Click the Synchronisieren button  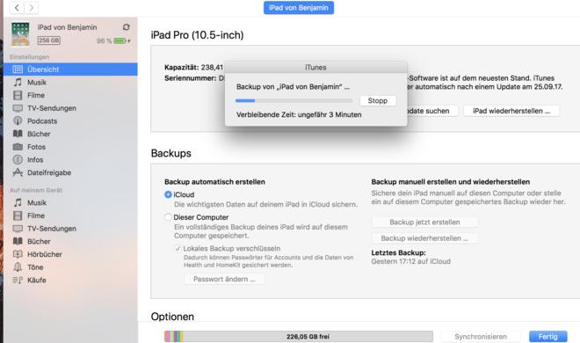pos(481,337)
